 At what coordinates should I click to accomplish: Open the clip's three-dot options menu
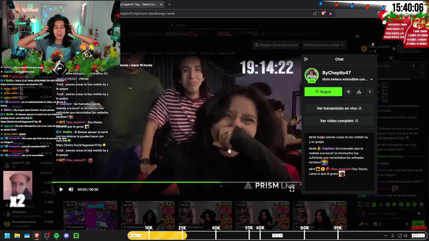coord(370,92)
